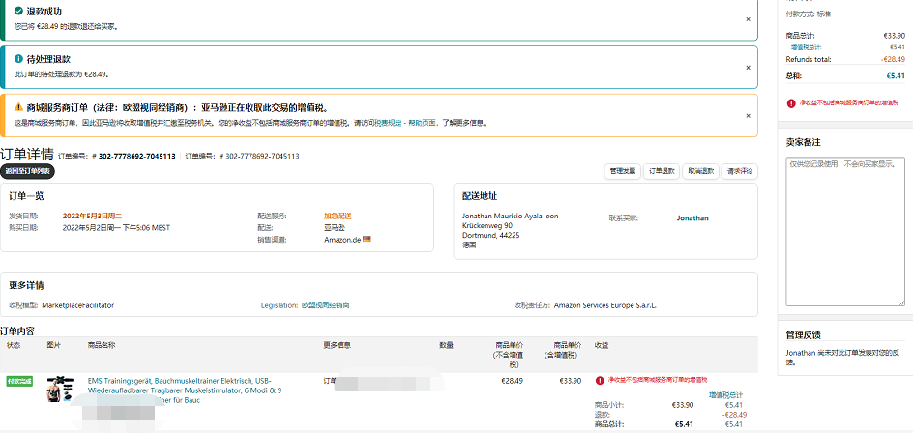Close the 商城服务商订单 warning banner
This screenshot has height=433, width=913.
click(748, 115)
